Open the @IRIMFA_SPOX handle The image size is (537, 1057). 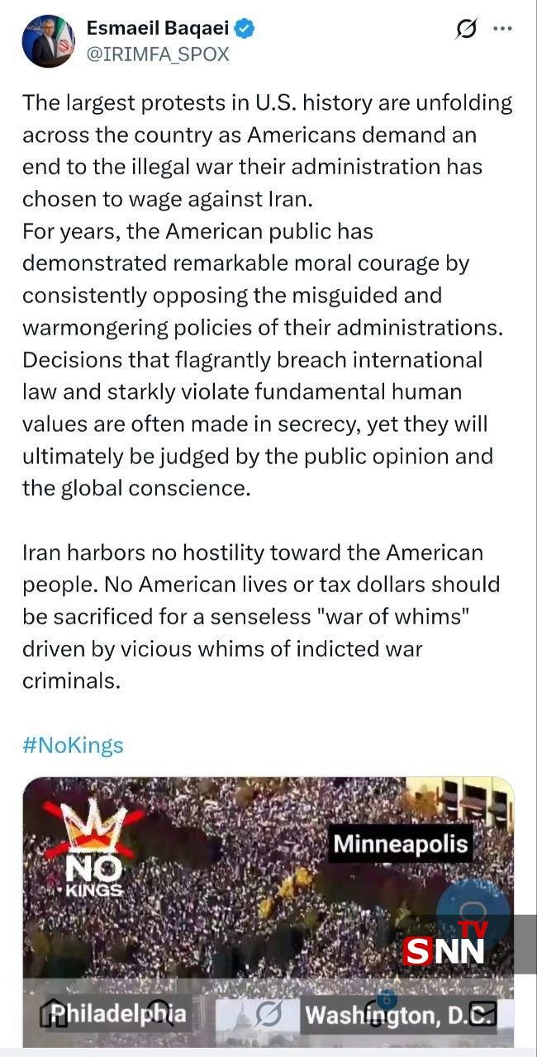[158, 55]
